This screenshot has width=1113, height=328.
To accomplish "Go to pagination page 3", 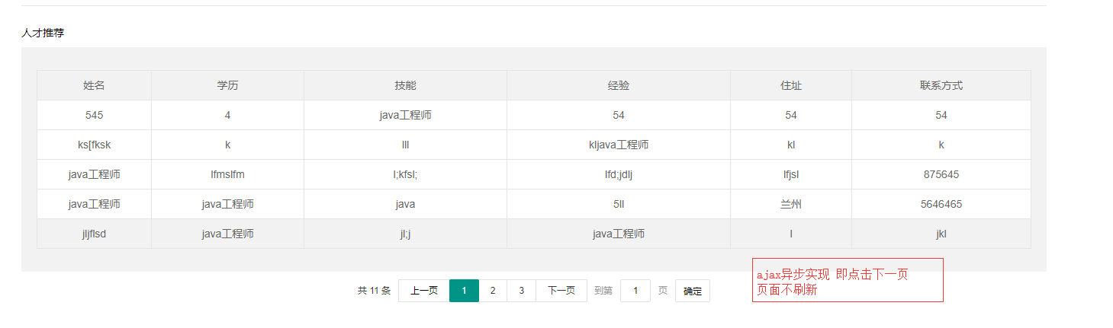I will tap(521, 291).
